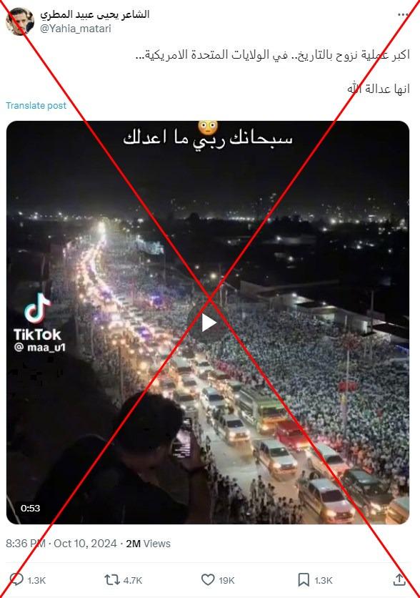Play the video with the center play button
This screenshot has width=420, height=598.
(x=208, y=323)
